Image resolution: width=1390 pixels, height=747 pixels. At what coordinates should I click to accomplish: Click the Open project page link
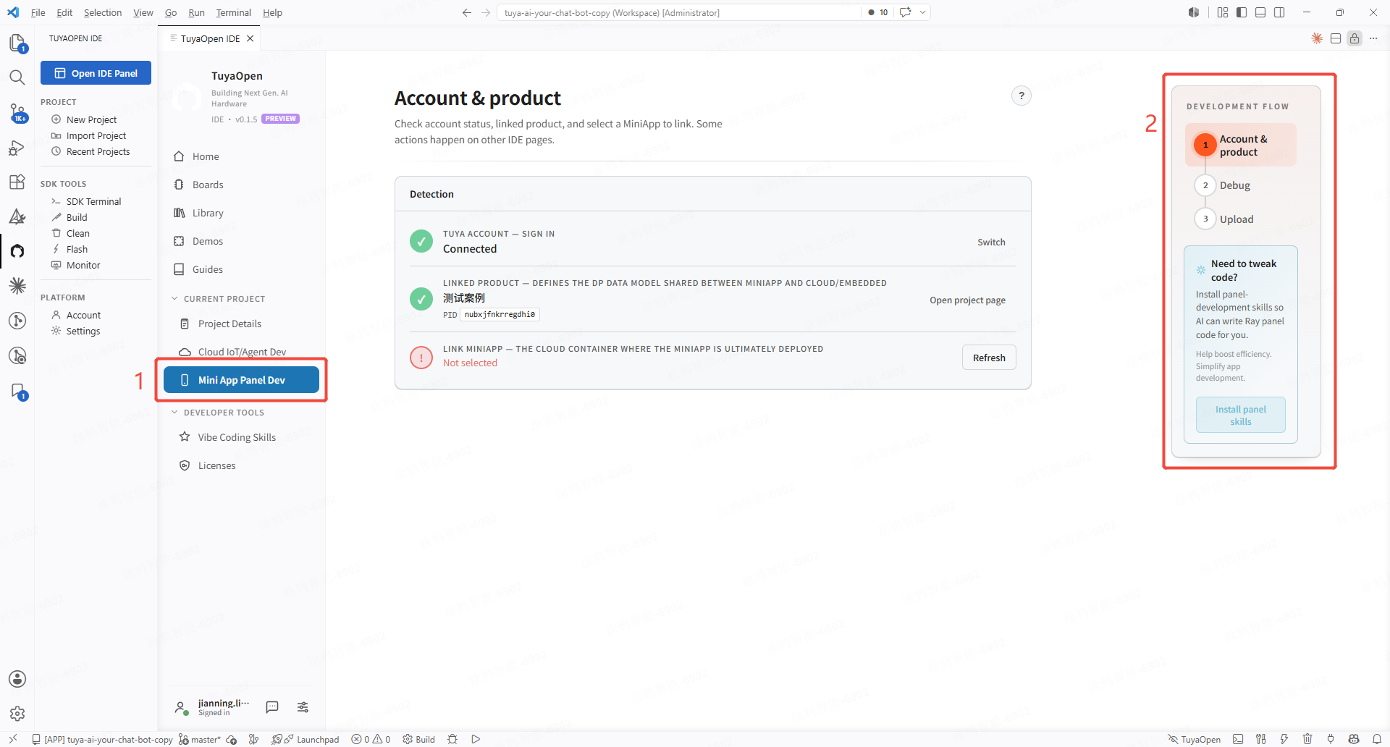pyautogui.click(x=967, y=300)
